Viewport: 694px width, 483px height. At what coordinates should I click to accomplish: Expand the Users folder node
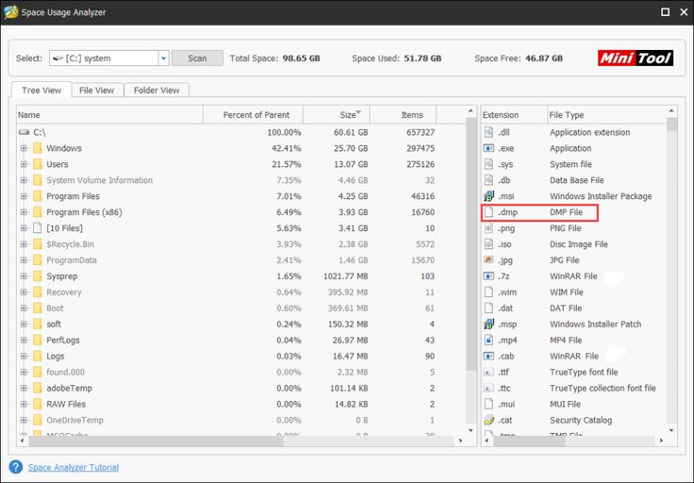pyautogui.click(x=24, y=164)
